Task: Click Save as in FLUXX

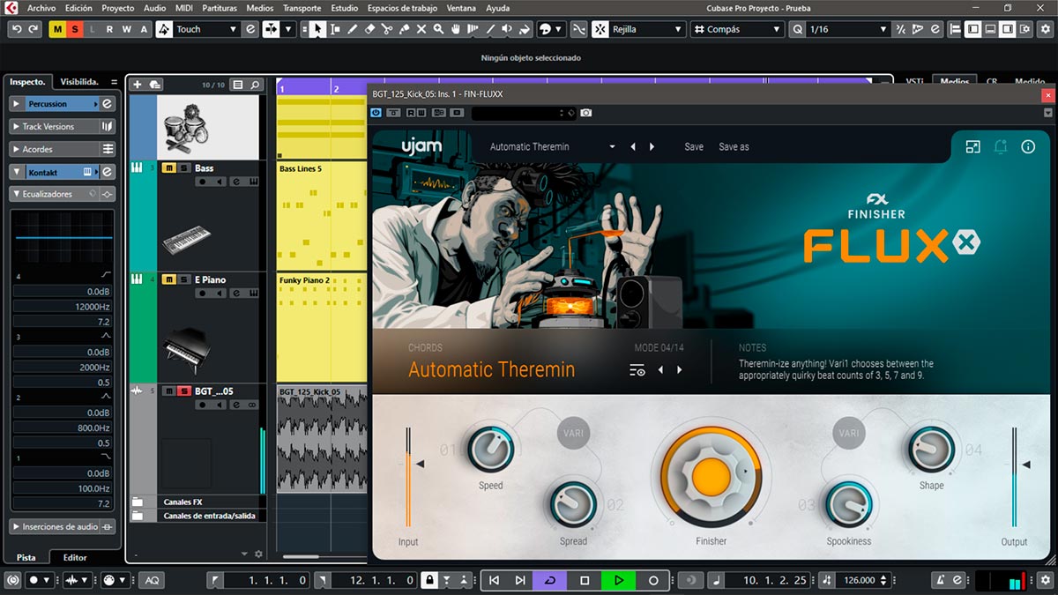Action: click(734, 146)
